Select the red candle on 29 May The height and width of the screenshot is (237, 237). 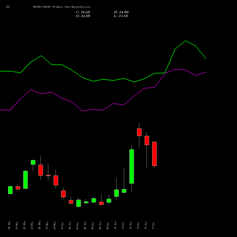56,180
